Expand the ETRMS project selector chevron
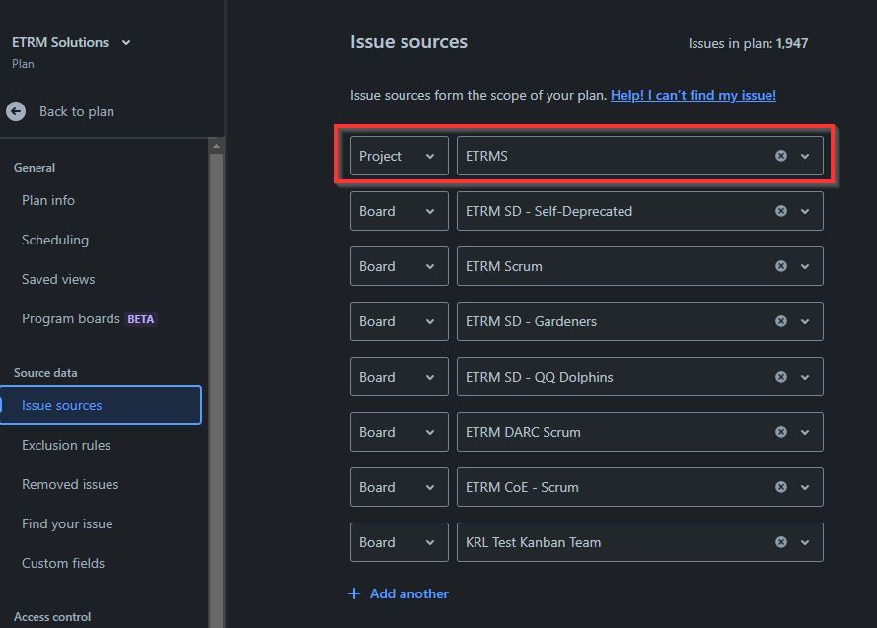 point(805,156)
